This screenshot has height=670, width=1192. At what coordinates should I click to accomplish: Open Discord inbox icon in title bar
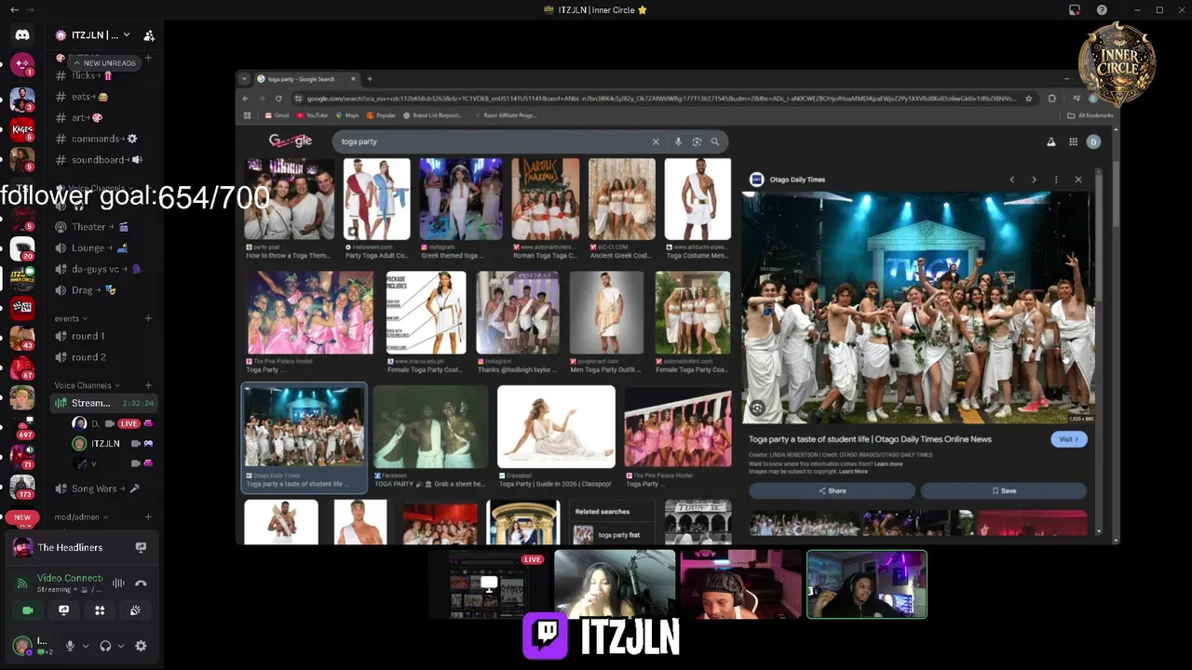pyautogui.click(x=1075, y=10)
